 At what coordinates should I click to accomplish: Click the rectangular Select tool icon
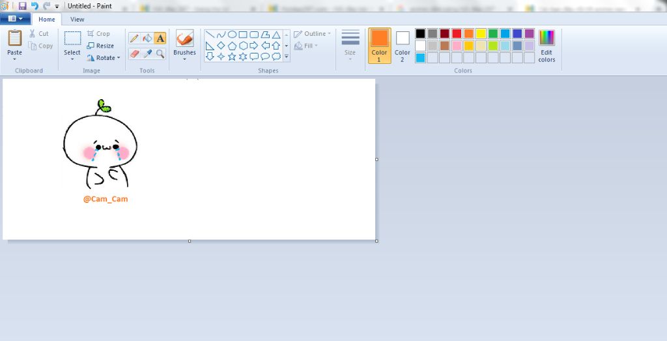[72, 38]
